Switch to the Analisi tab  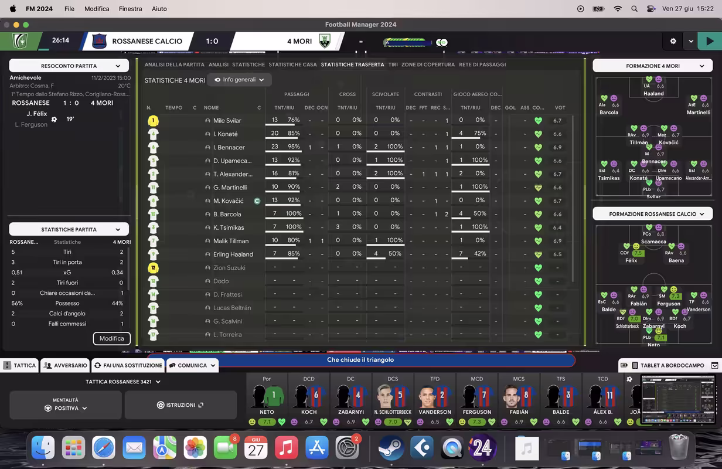[x=219, y=64]
